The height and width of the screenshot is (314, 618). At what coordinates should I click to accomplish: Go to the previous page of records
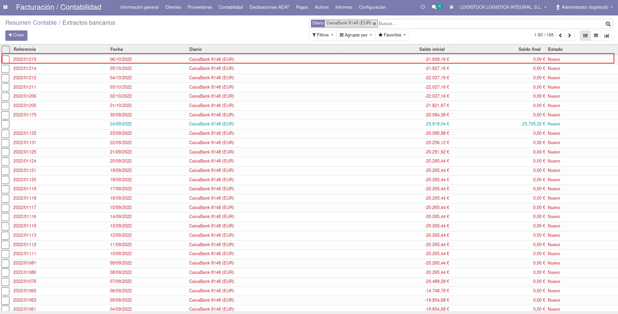[560, 35]
